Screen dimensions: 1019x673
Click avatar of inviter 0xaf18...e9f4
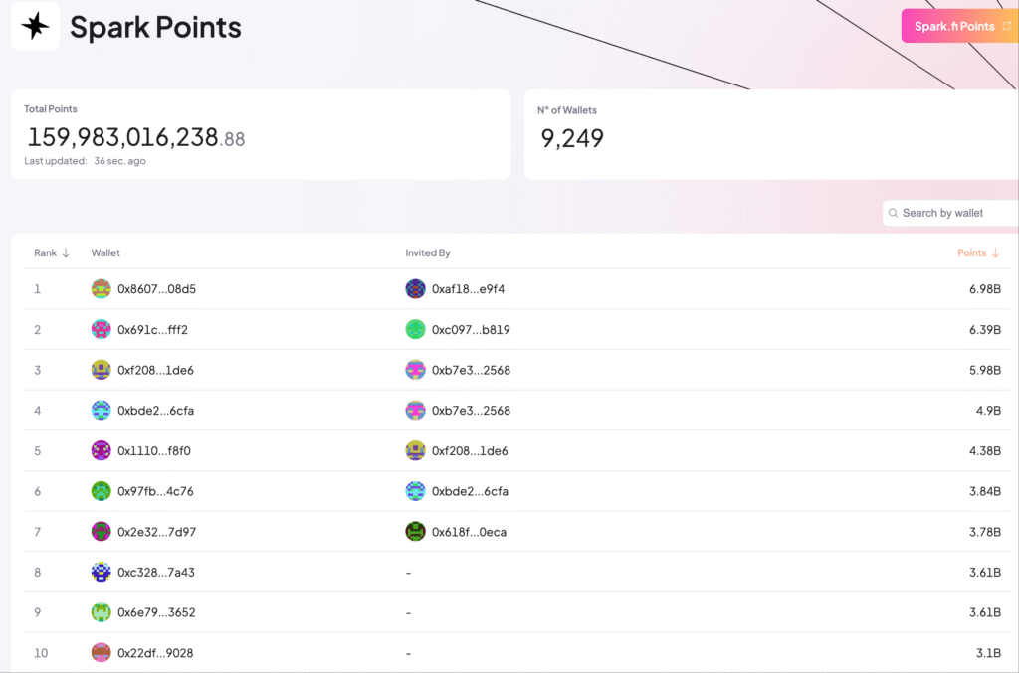click(x=415, y=289)
